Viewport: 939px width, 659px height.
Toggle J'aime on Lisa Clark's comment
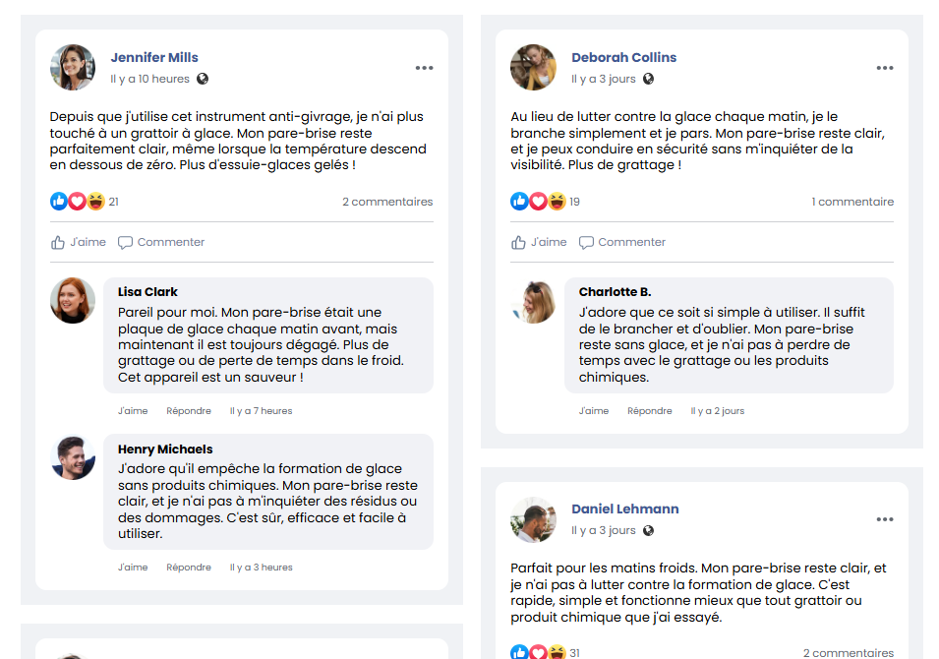[x=133, y=411]
